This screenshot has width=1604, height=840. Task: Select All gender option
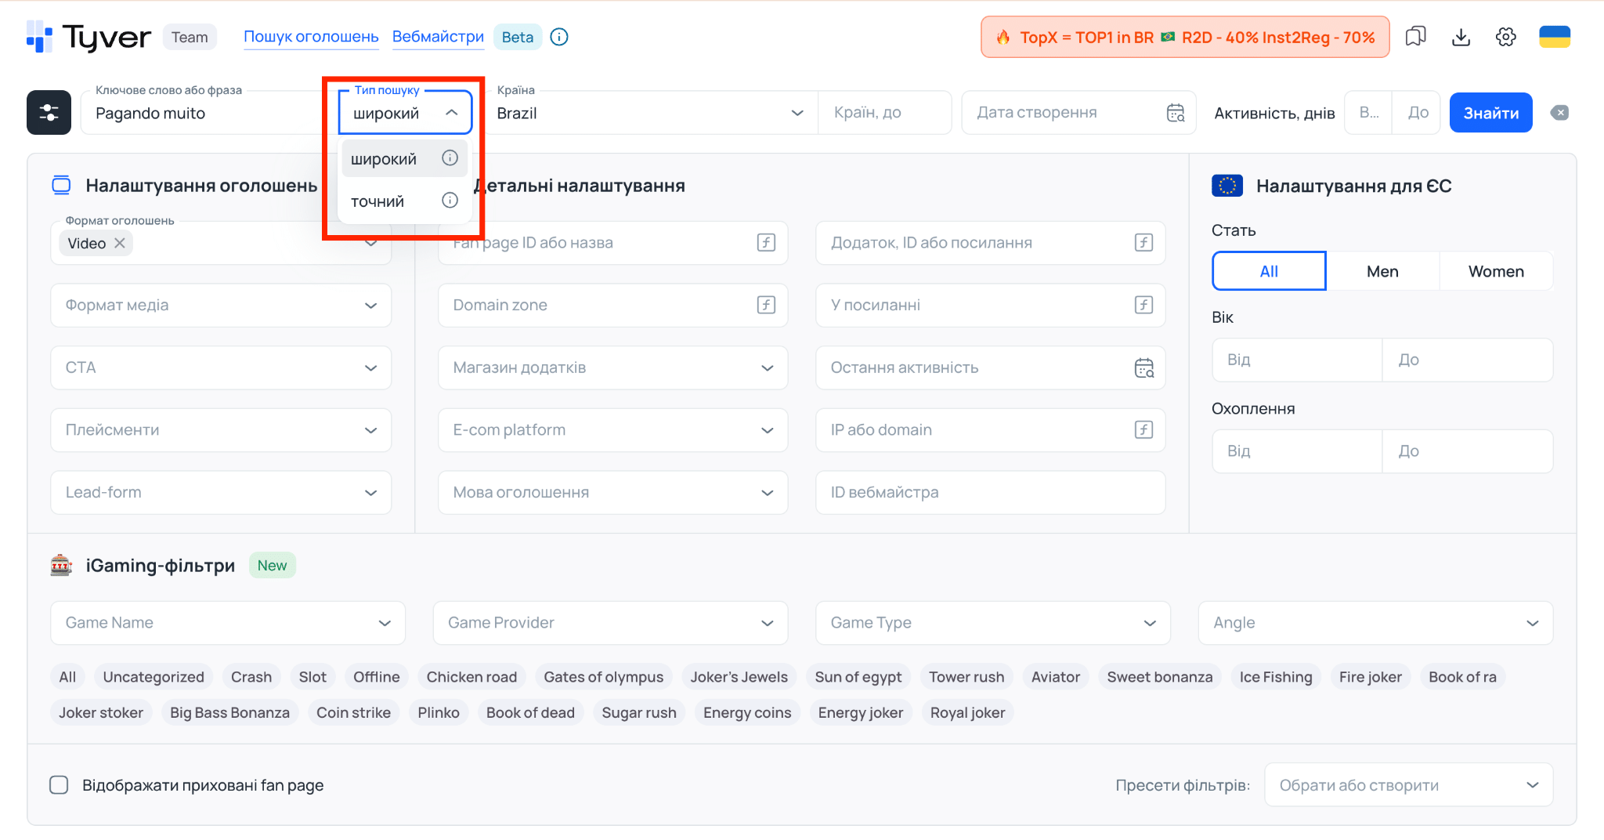tap(1269, 271)
